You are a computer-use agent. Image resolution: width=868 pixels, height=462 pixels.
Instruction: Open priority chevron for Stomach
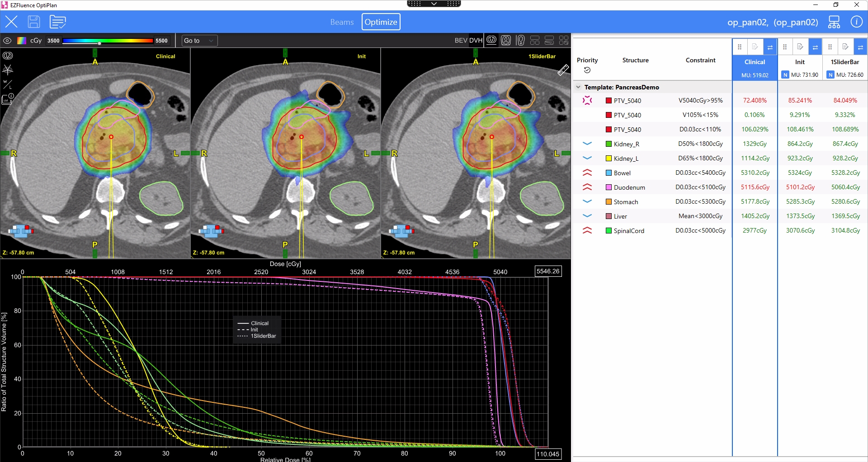[x=587, y=201]
